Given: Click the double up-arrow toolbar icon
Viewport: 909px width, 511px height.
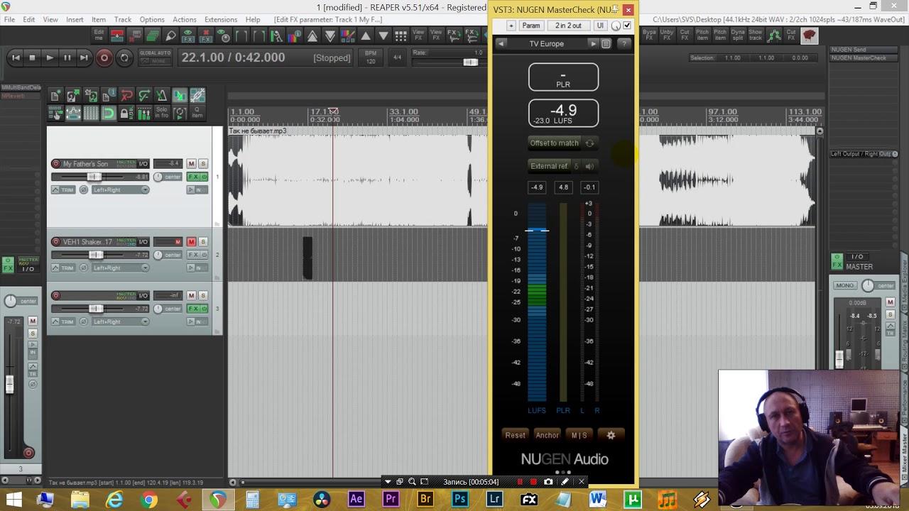Looking at the screenshot, I should coord(312,35).
